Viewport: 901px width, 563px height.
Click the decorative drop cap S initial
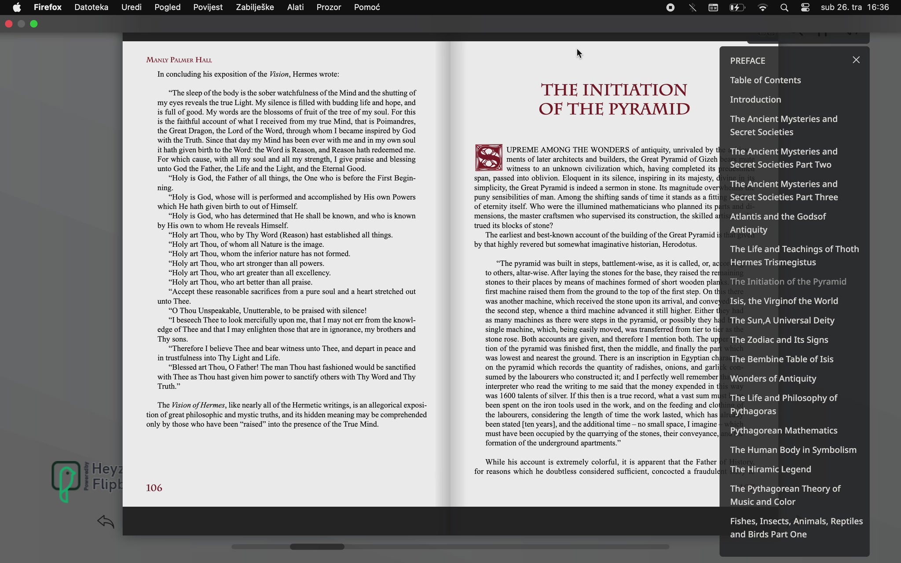point(488,157)
